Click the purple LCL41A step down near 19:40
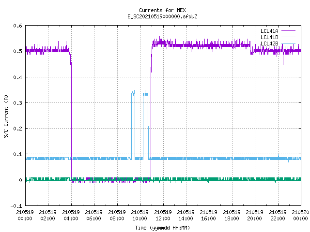The height and width of the screenshot is (232, 310). (x=250, y=49)
